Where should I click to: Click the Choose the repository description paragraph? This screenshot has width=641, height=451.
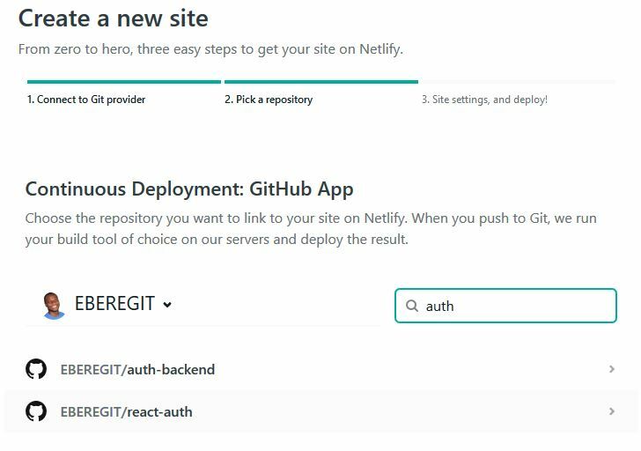(311, 228)
